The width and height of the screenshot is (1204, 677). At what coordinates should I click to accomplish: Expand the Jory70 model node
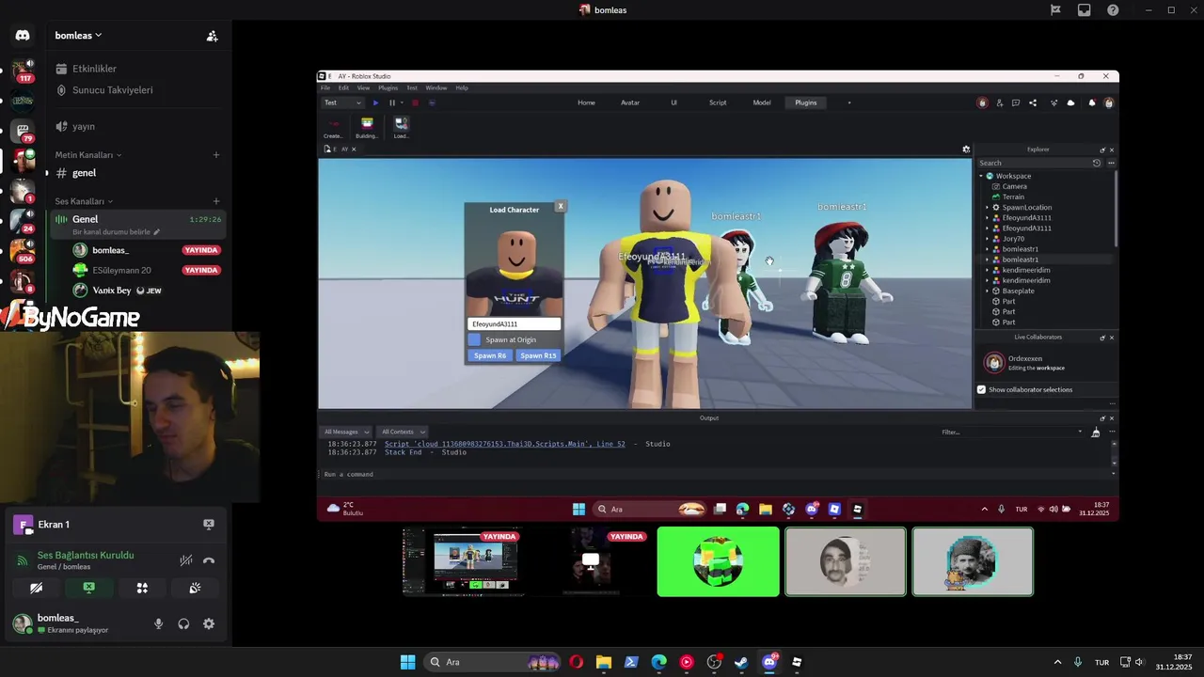pos(988,239)
